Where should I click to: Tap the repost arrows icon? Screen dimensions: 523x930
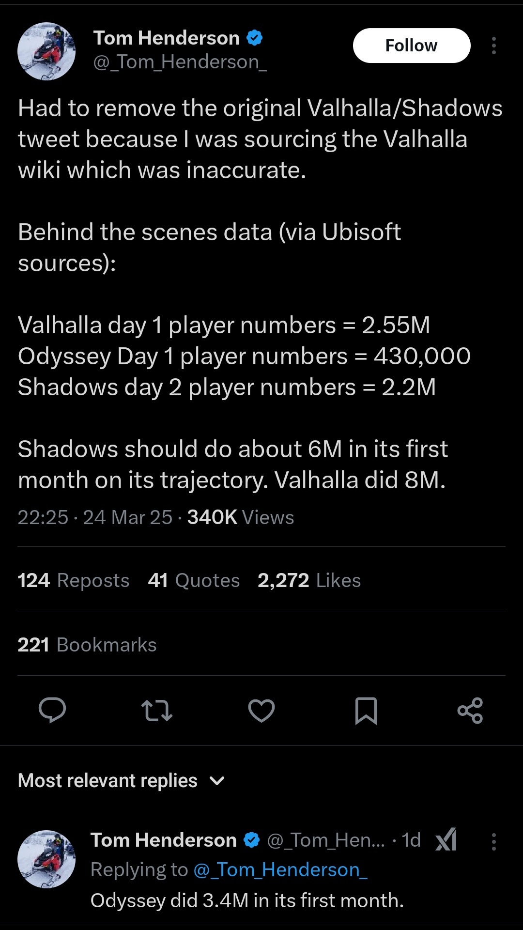click(x=157, y=711)
